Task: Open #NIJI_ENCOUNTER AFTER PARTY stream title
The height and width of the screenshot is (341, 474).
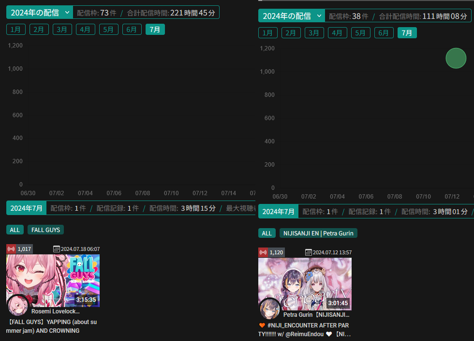Action: [304, 329]
